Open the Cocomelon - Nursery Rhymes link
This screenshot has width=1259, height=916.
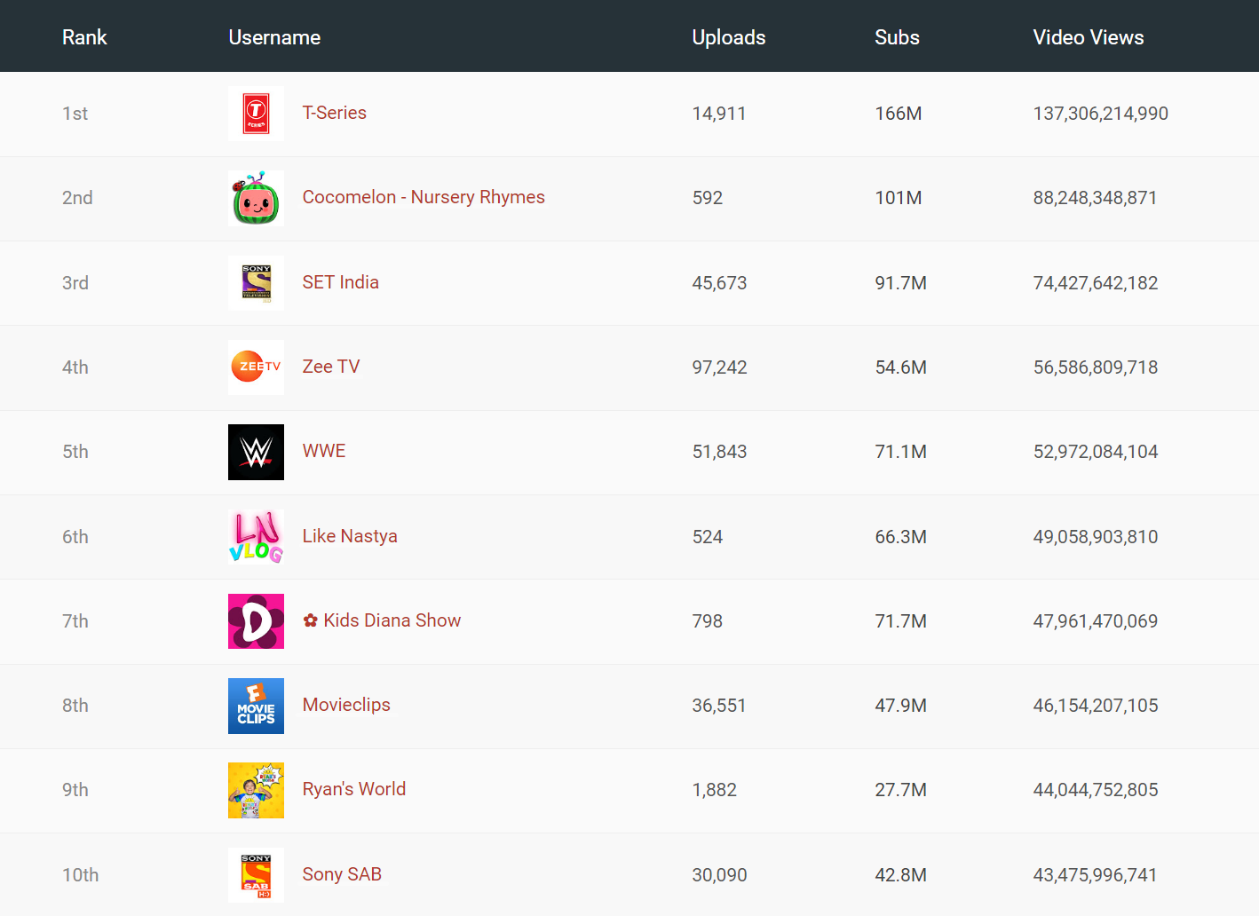pyautogui.click(x=424, y=197)
